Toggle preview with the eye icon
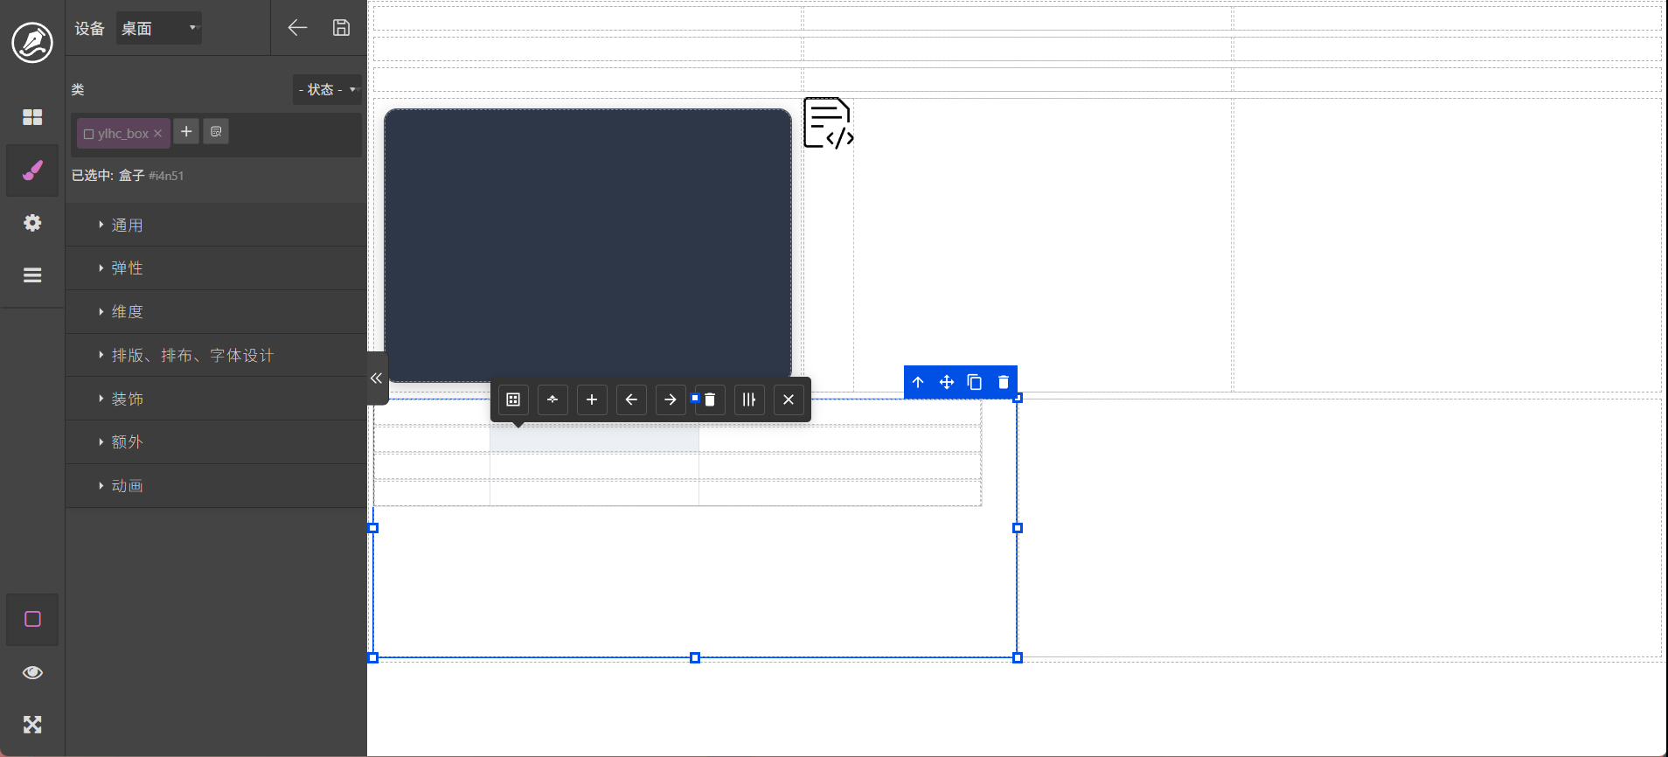The width and height of the screenshot is (1668, 757). point(32,672)
